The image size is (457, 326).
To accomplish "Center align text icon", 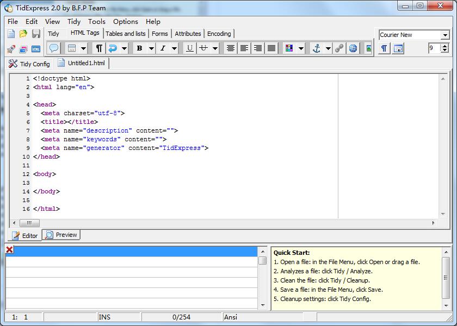I will click(x=231, y=48).
